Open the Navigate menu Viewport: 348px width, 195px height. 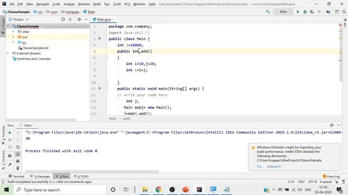42,4
